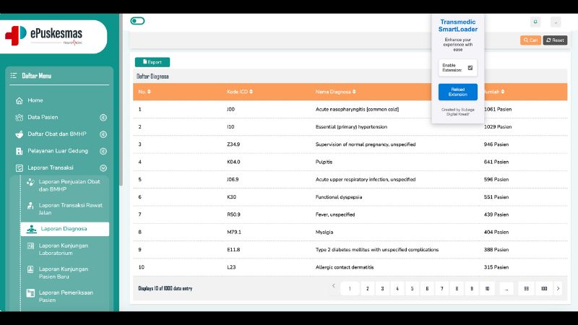Viewport: 578px width, 325px height.
Task: Click the Laporan Kunjungan Laboratorium icon
Action: [x=30, y=246]
